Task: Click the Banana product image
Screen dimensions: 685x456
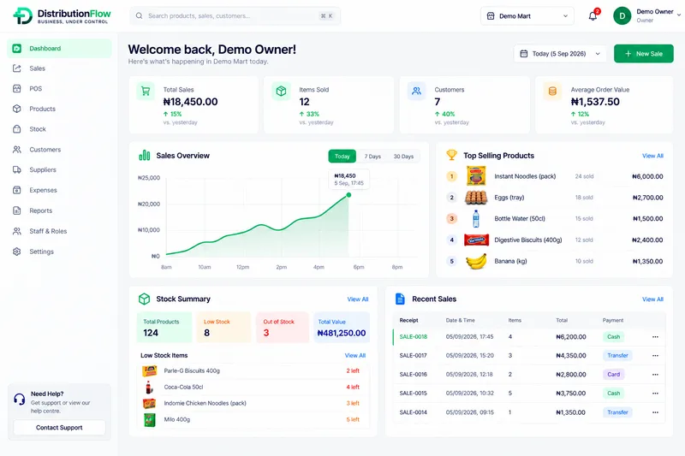Action: coord(476,262)
